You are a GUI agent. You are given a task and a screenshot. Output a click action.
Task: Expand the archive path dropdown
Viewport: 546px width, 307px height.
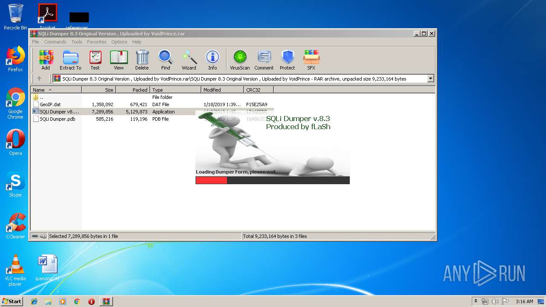coord(430,78)
